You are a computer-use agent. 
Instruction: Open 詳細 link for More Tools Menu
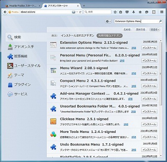[134, 137]
